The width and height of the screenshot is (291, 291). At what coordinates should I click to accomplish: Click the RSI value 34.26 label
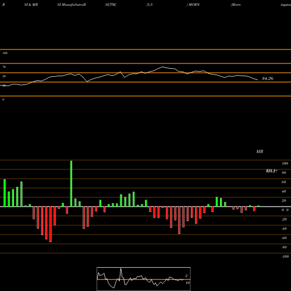268,79
